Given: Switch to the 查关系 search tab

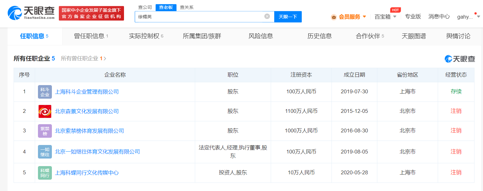Looking at the screenshot, I should (187, 7).
